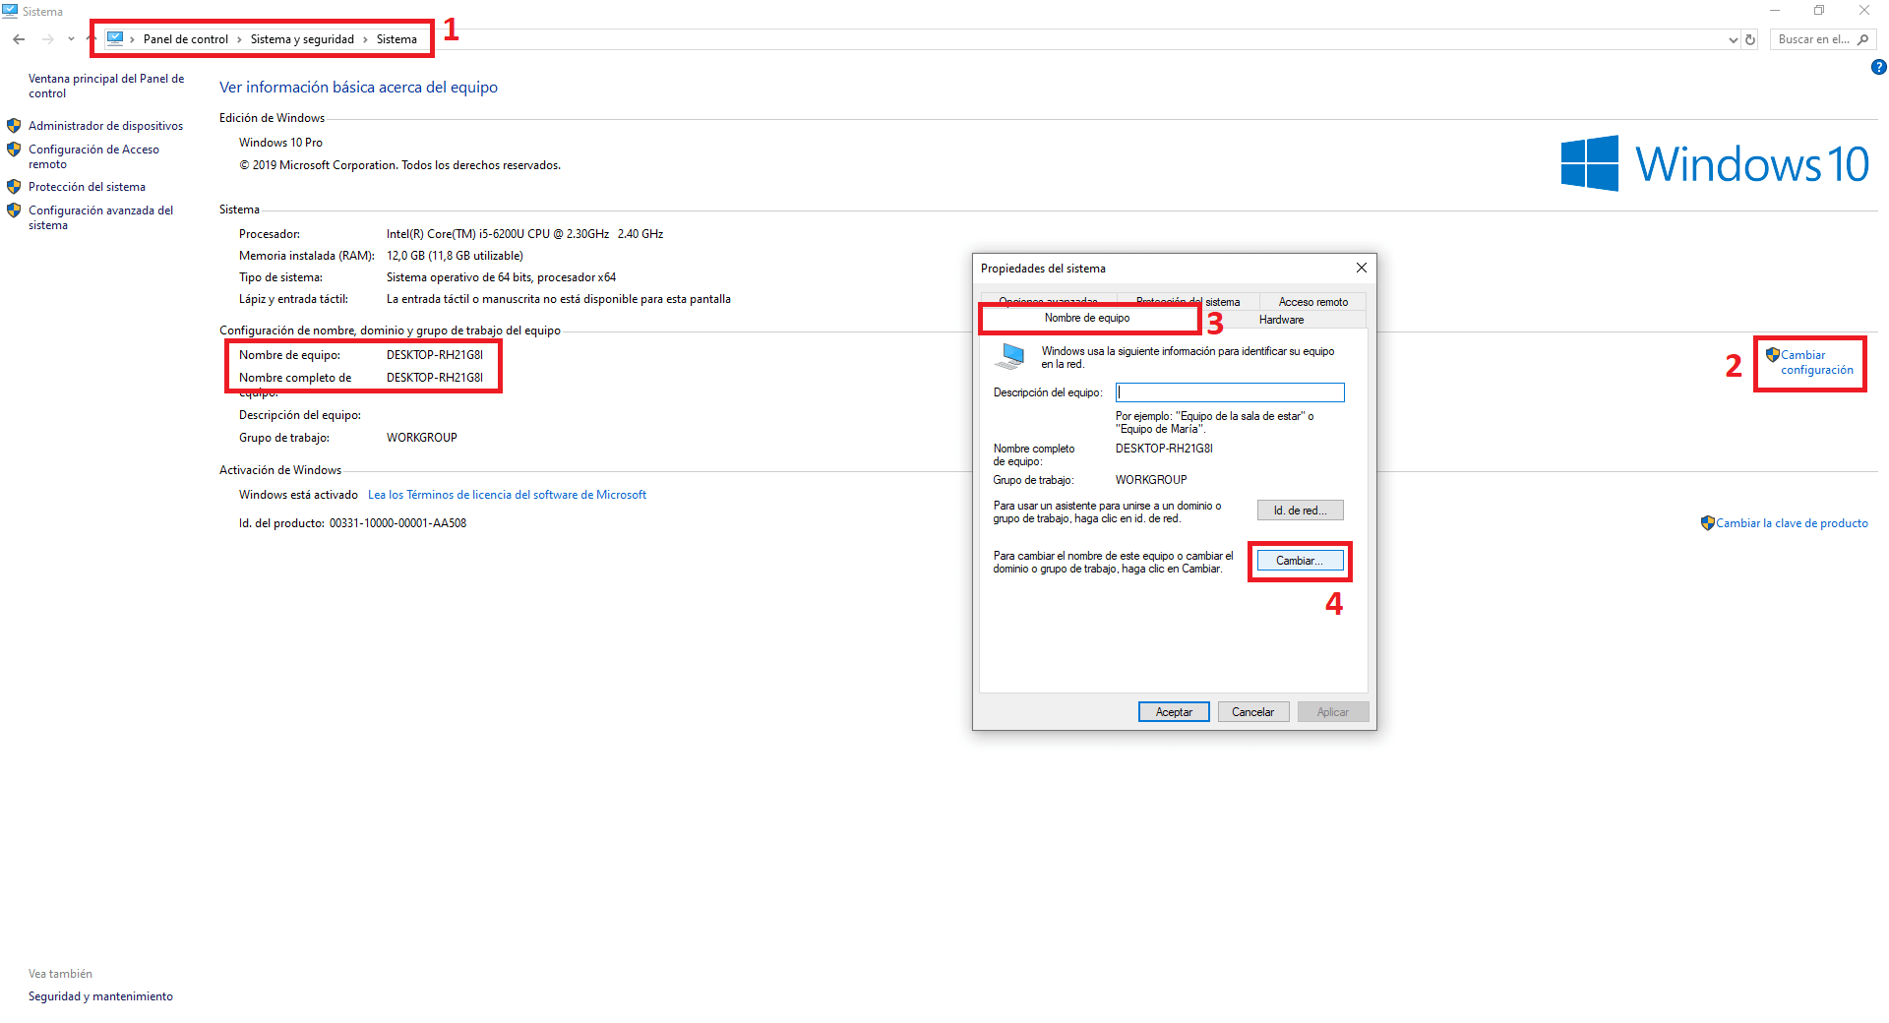Image resolution: width=1889 pixels, height=1023 pixels.
Task: Click the computer icon in address bar
Action: pyautogui.click(x=115, y=38)
